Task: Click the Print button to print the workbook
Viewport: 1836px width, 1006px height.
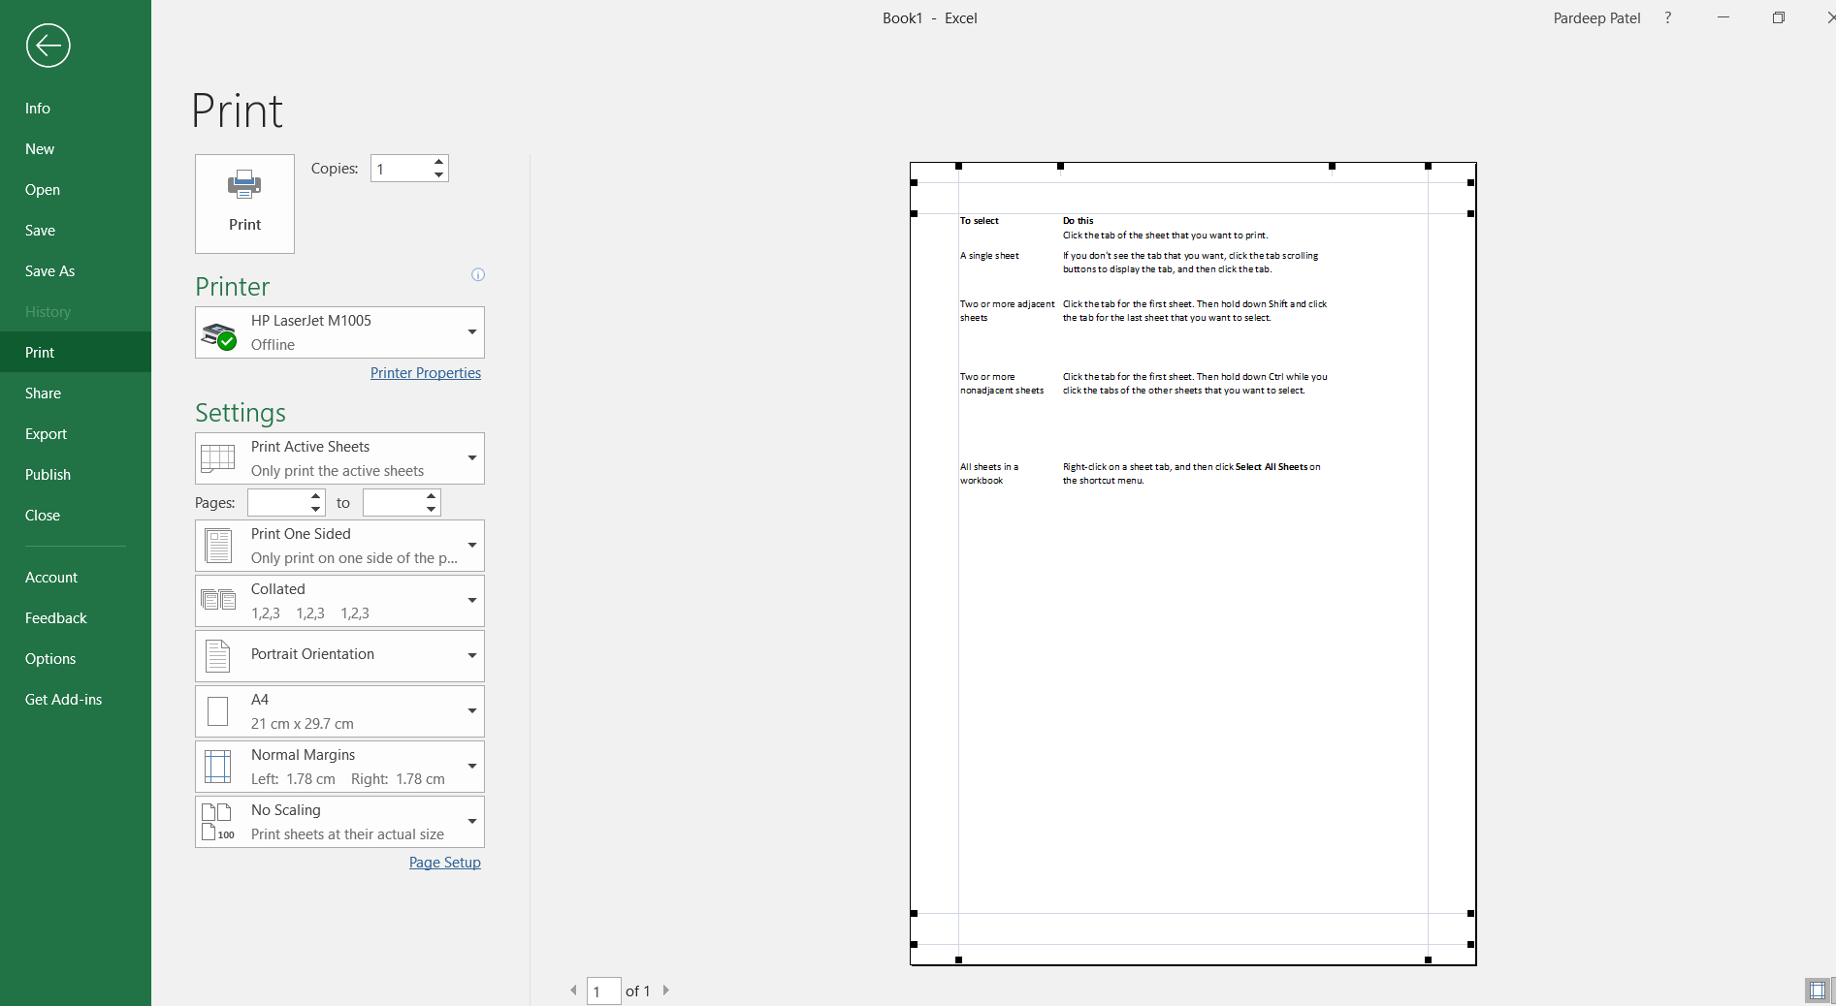Action: pos(243,204)
